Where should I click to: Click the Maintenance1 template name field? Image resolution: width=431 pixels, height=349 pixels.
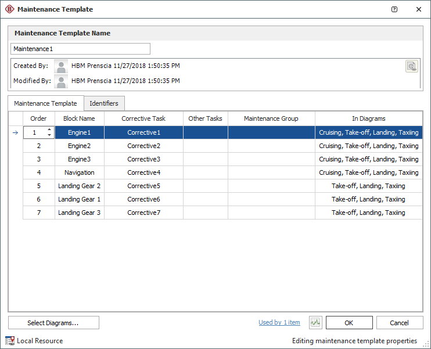coord(80,49)
